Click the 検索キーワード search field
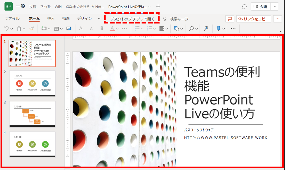The image size is (285, 170). [179, 19]
